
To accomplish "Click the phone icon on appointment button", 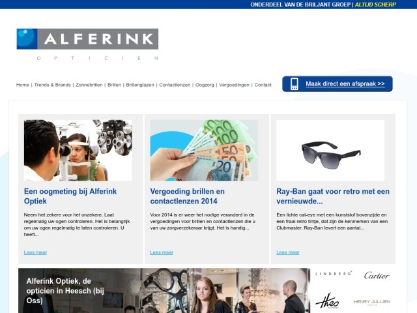I will click(294, 84).
